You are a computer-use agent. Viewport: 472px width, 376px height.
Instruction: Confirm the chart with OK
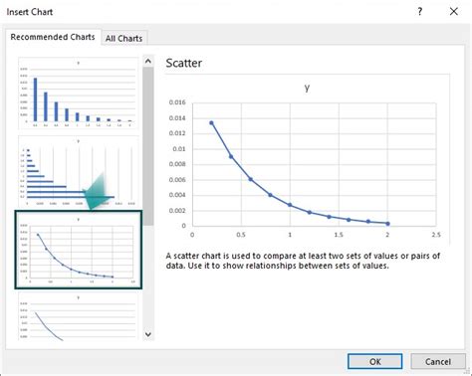coord(375,361)
